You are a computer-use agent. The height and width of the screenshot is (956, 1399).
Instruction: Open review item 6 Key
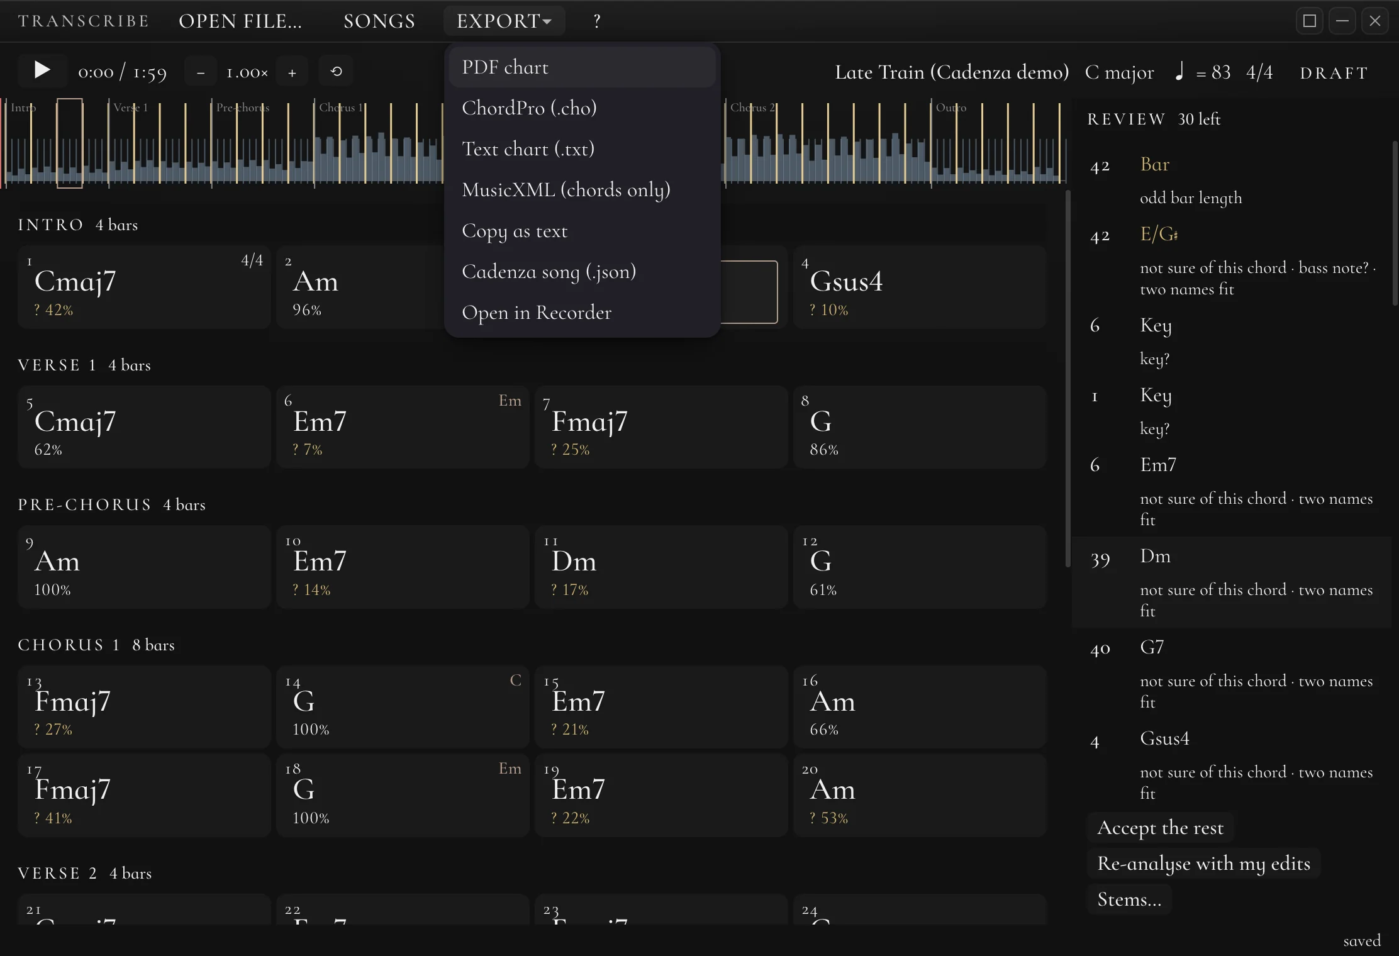coord(1232,341)
